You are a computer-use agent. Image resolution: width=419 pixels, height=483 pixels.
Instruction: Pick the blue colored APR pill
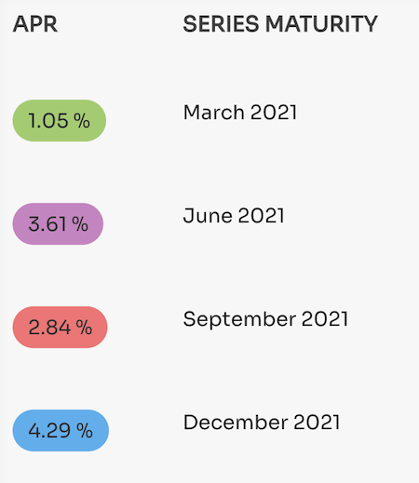pyautogui.click(x=61, y=431)
